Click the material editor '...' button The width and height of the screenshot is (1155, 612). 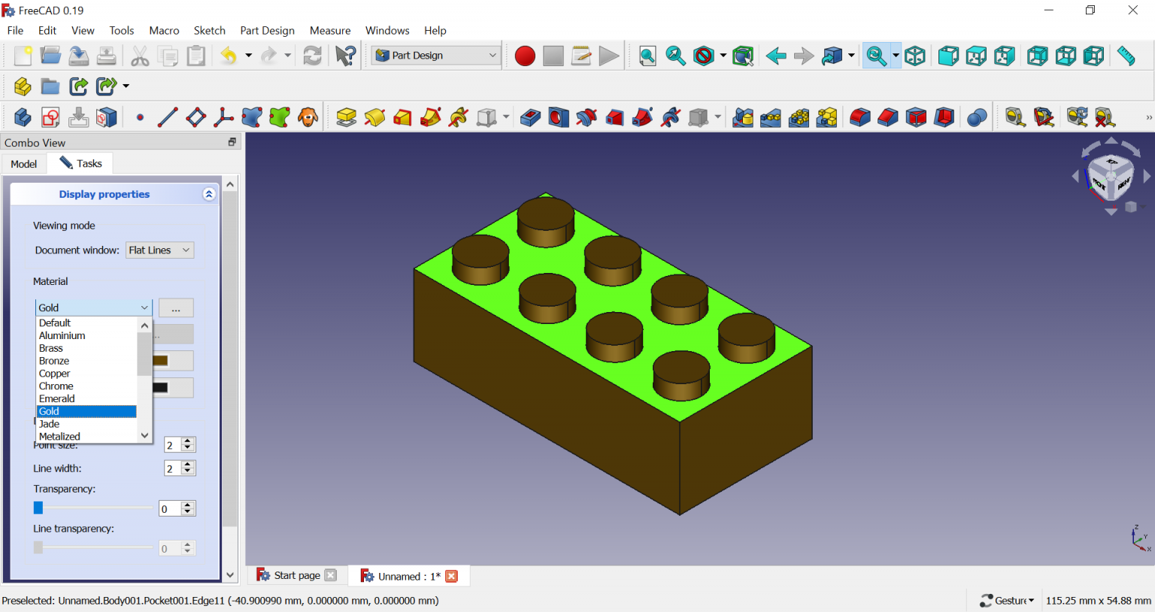click(x=176, y=308)
